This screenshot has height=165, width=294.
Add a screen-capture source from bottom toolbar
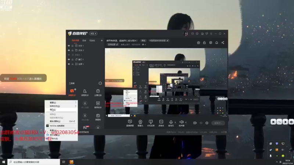[x=130, y=123]
